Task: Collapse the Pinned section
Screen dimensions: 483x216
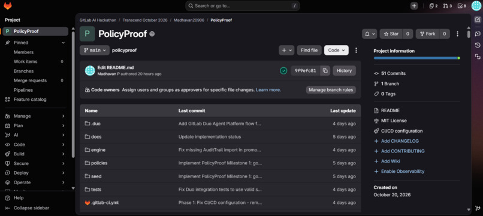Action: [x=35, y=43]
